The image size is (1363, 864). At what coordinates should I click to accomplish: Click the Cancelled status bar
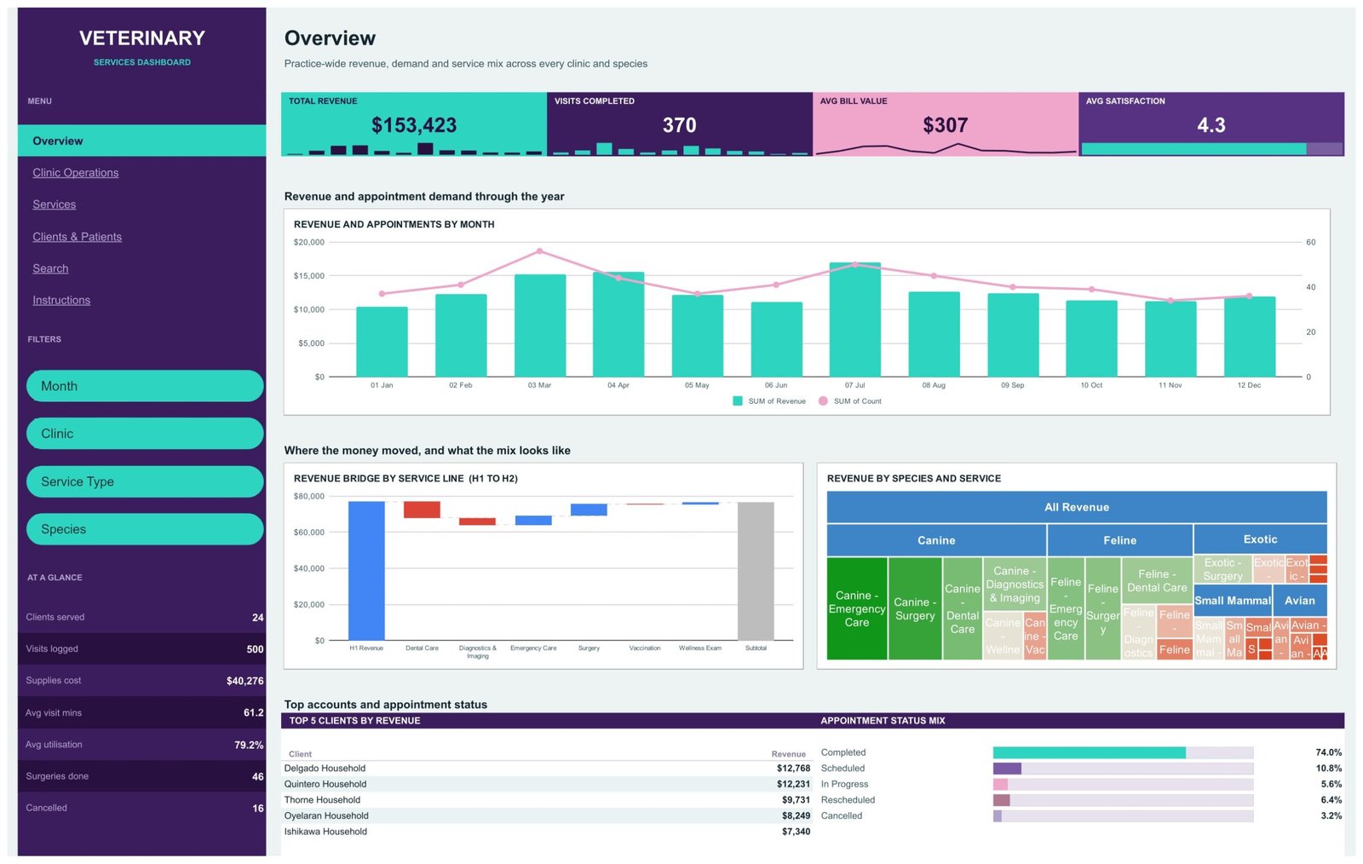[1123, 815]
